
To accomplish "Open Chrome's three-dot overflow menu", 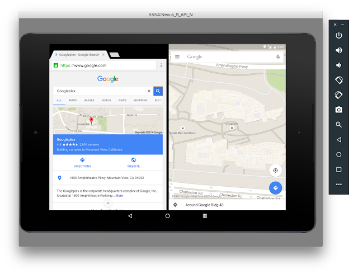I will tap(161, 65).
